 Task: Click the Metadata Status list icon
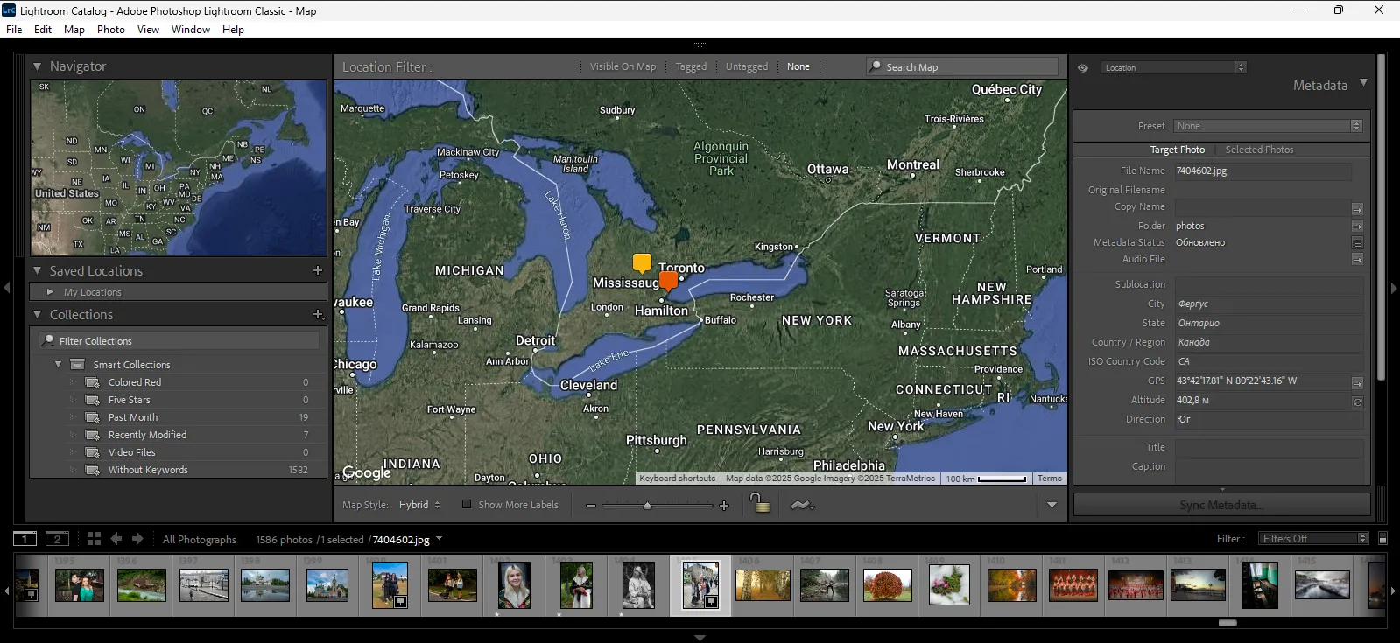tap(1357, 242)
